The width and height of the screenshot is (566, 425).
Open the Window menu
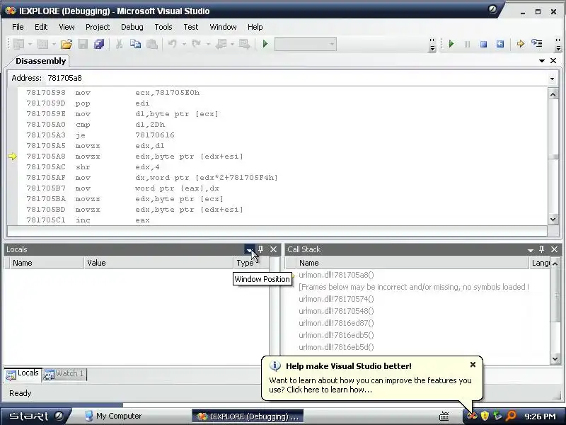223,27
